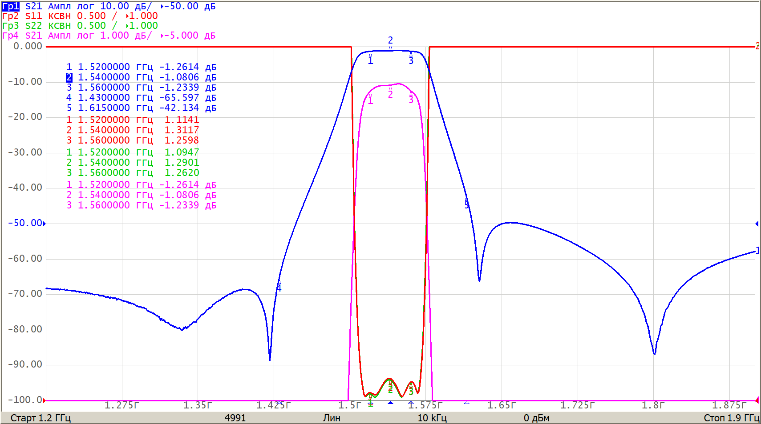Click the Стоп 1.9 ГГц stop frequency
This screenshot has height=424, width=761.
pyautogui.click(x=731, y=418)
